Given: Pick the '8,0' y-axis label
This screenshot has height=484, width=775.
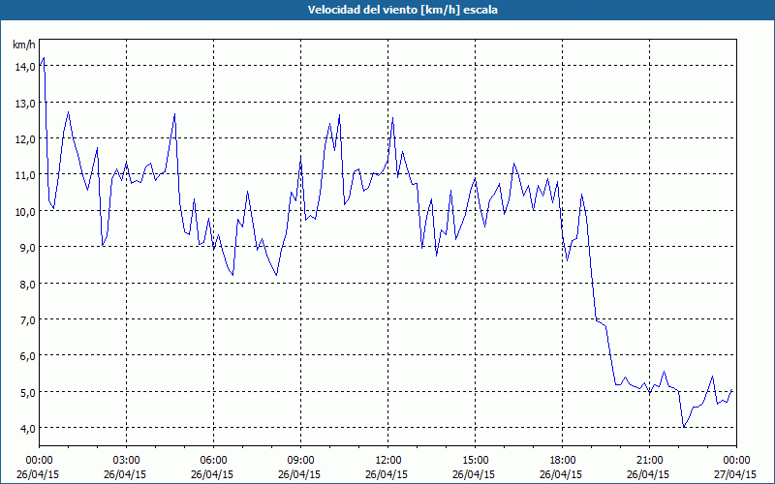Looking at the screenshot, I should [28, 285].
